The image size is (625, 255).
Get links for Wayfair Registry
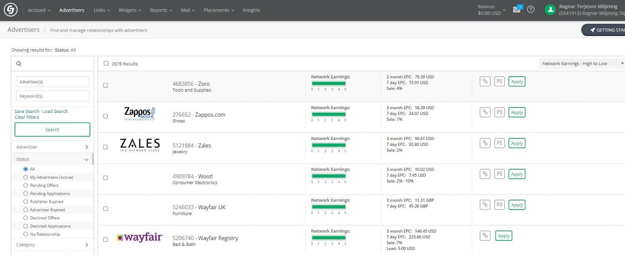[x=485, y=235]
